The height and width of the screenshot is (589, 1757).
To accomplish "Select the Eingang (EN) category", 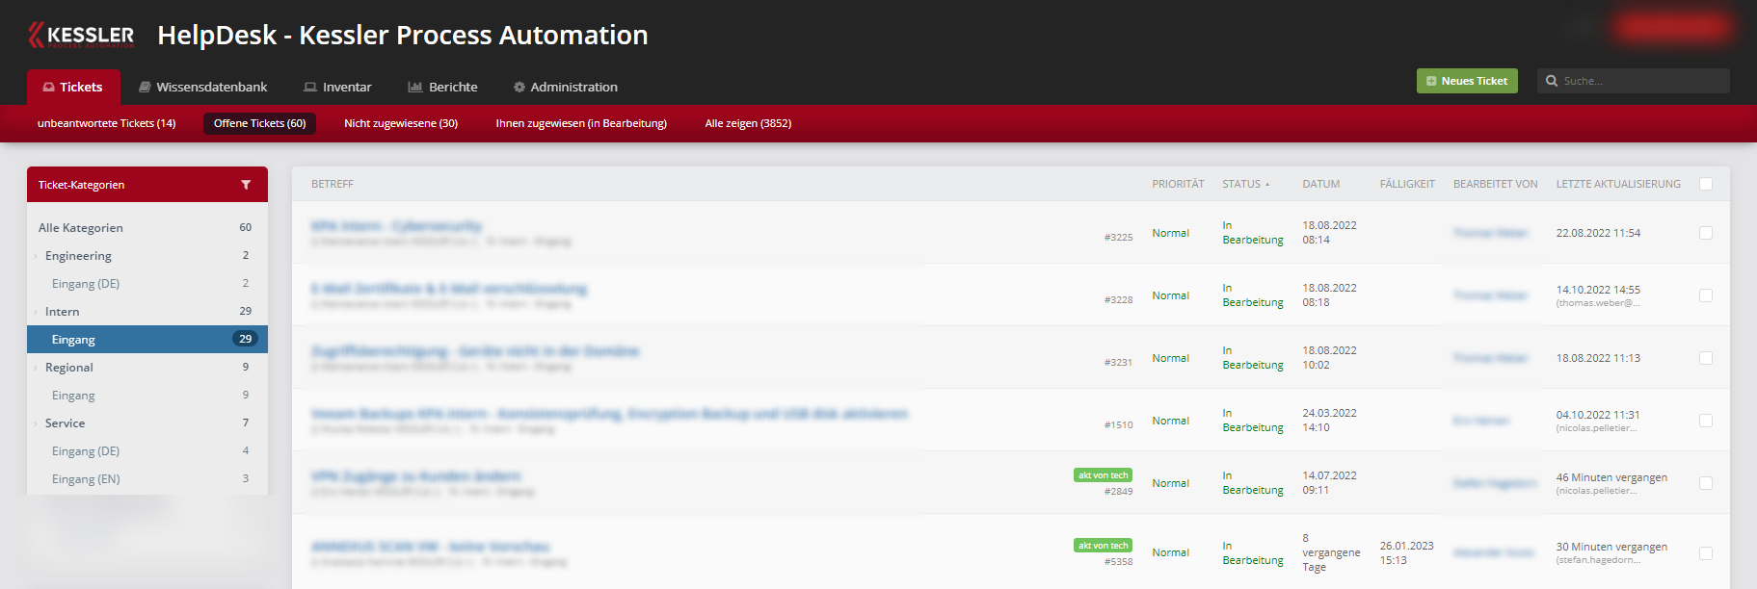I will coord(86,479).
